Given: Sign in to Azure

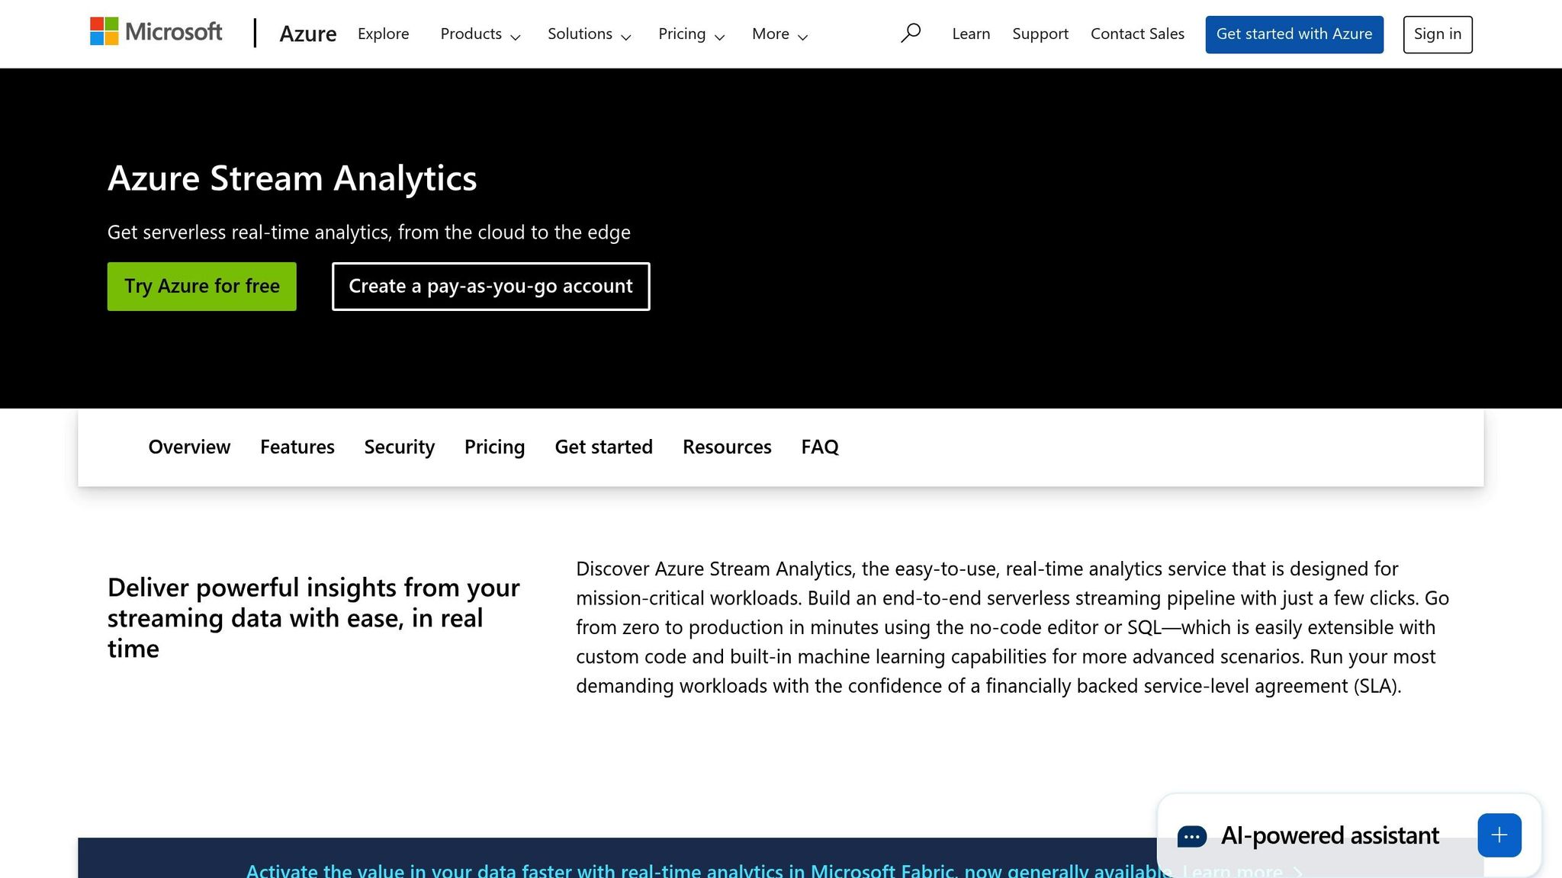Looking at the screenshot, I should pyautogui.click(x=1437, y=34).
